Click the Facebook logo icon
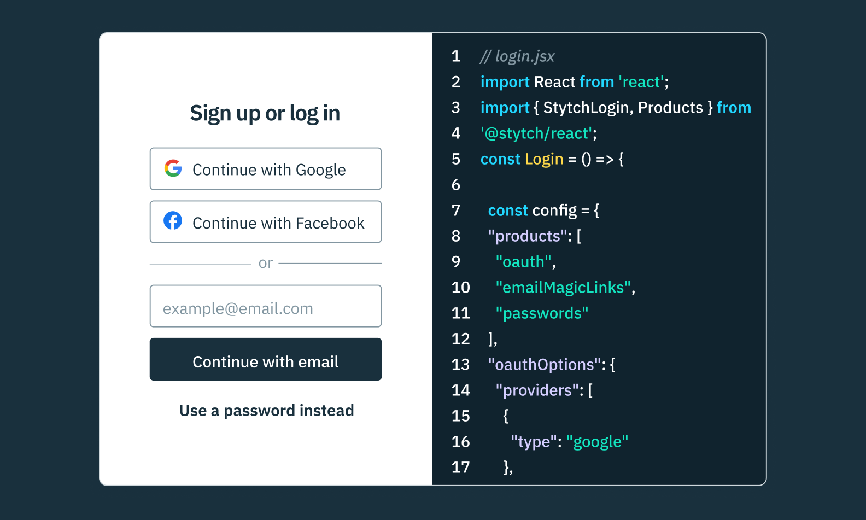The width and height of the screenshot is (866, 520). point(173,221)
